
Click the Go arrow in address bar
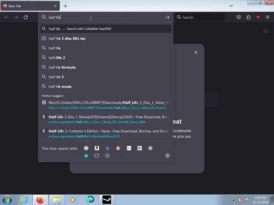[x=168, y=17]
